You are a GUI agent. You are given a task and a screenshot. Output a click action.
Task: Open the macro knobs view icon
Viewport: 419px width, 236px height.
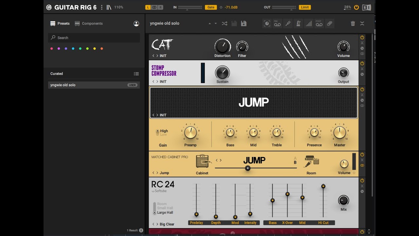point(267,24)
